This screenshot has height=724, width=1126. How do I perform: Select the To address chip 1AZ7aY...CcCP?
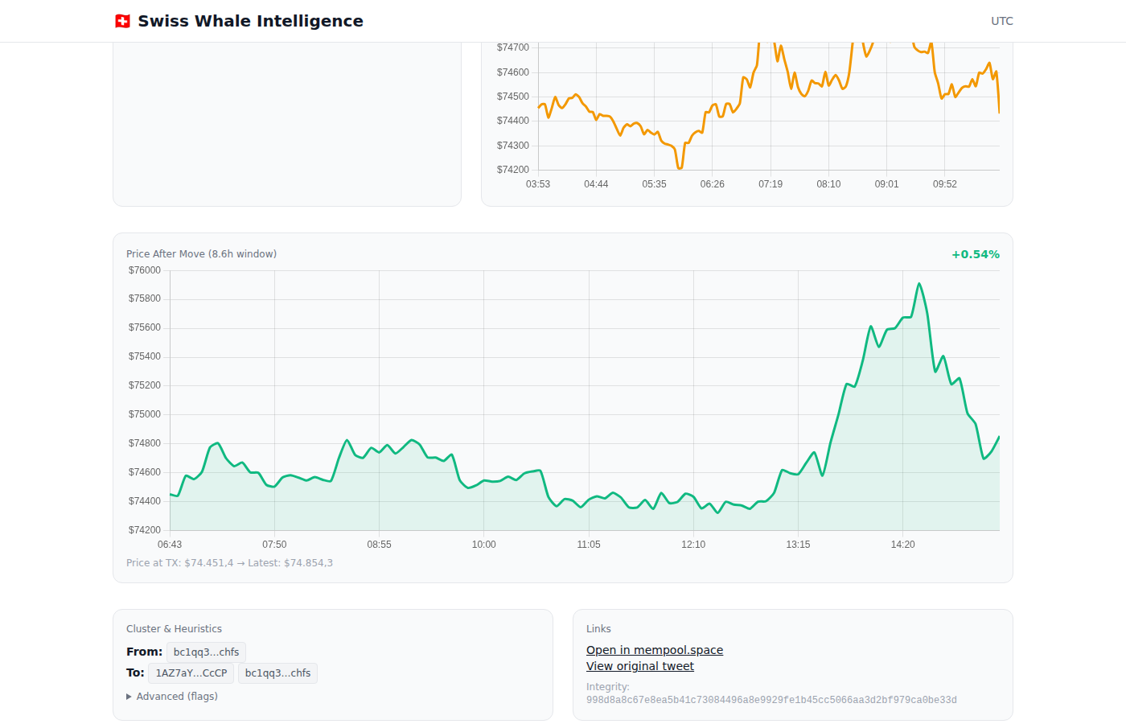(x=191, y=673)
